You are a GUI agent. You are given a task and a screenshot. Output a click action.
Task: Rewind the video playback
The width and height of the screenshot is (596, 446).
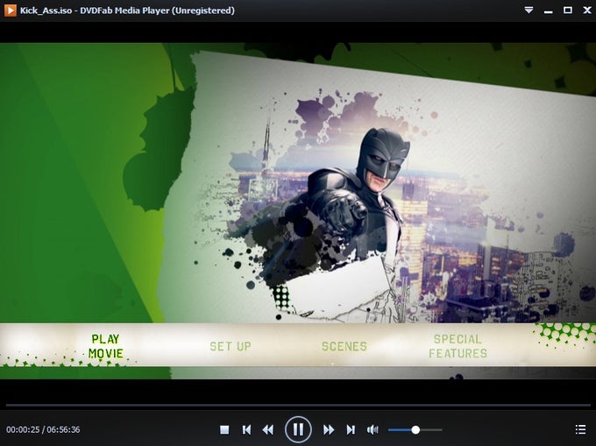point(268,429)
